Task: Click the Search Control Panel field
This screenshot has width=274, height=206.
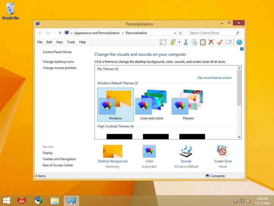Action: [214, 33]
